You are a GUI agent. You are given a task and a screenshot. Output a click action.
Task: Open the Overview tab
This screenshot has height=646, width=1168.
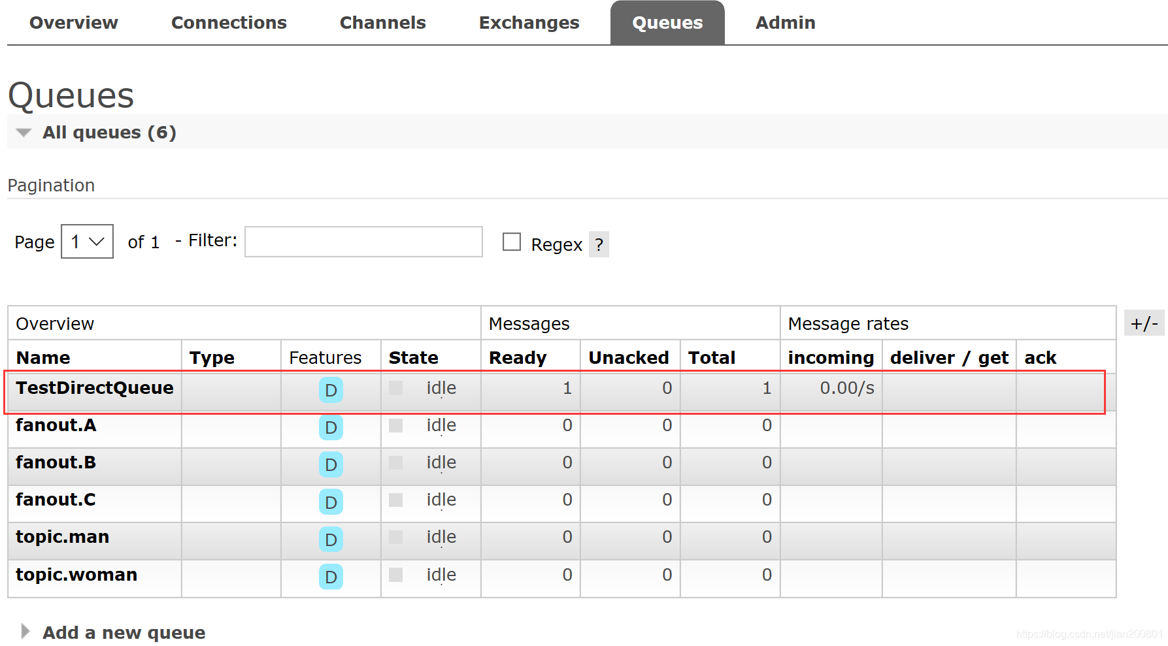pyautogui.click(x=74, y=23)
